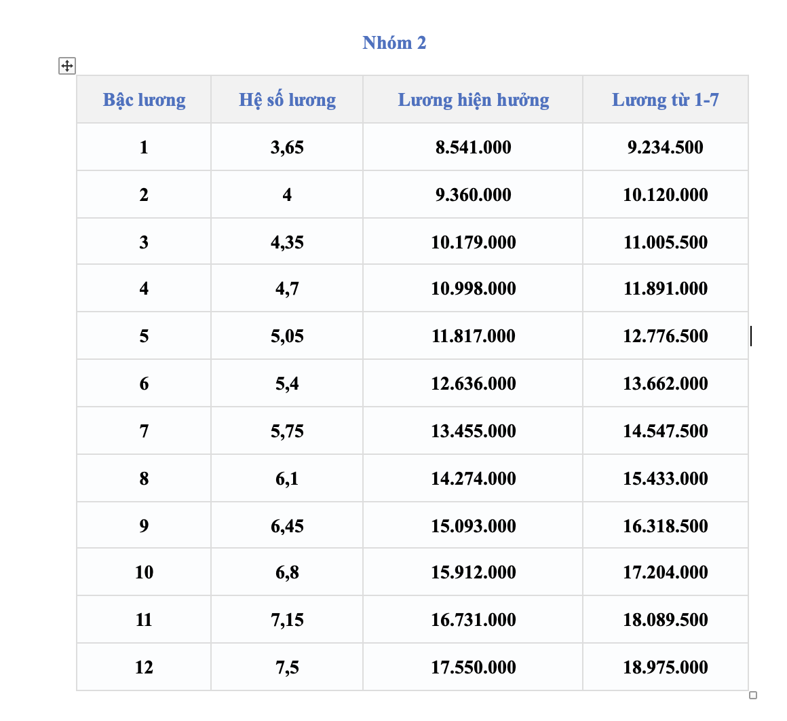Click the table resize handle at bottom-right
787x721 pixels.
[x=752, y=695]
